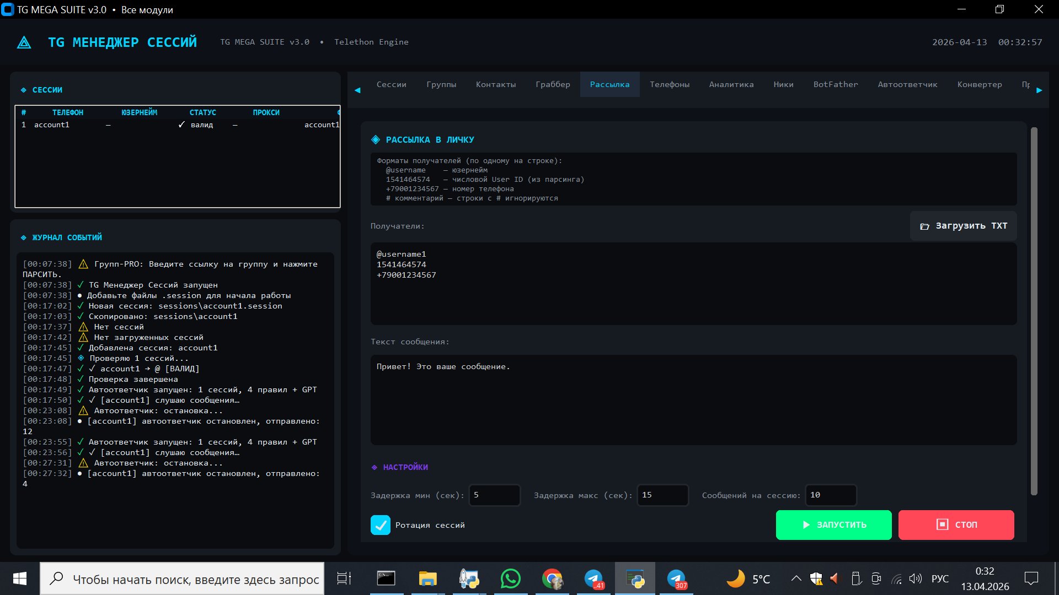Open the command prompt taskbar icon

(386, 578)
